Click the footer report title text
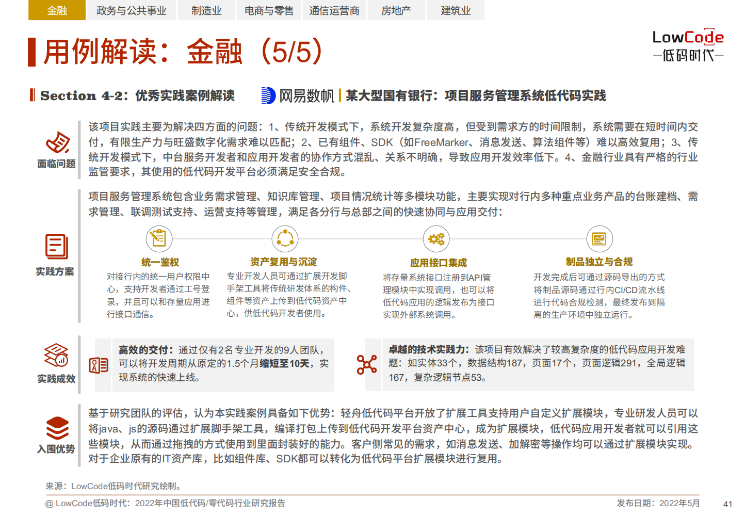 click(x=165, y=503)
